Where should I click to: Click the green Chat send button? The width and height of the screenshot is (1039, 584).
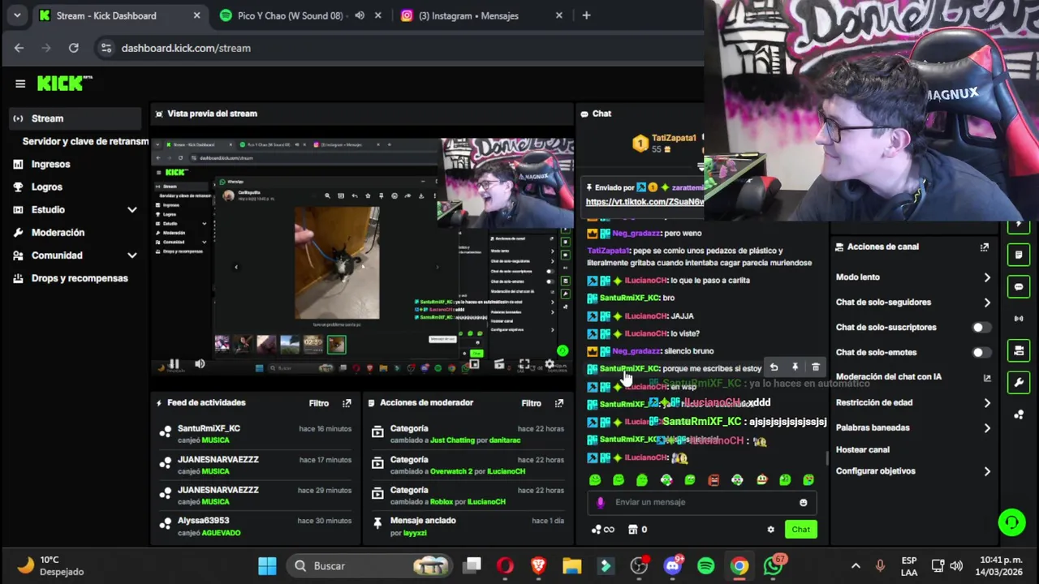[x=801, y=530]
